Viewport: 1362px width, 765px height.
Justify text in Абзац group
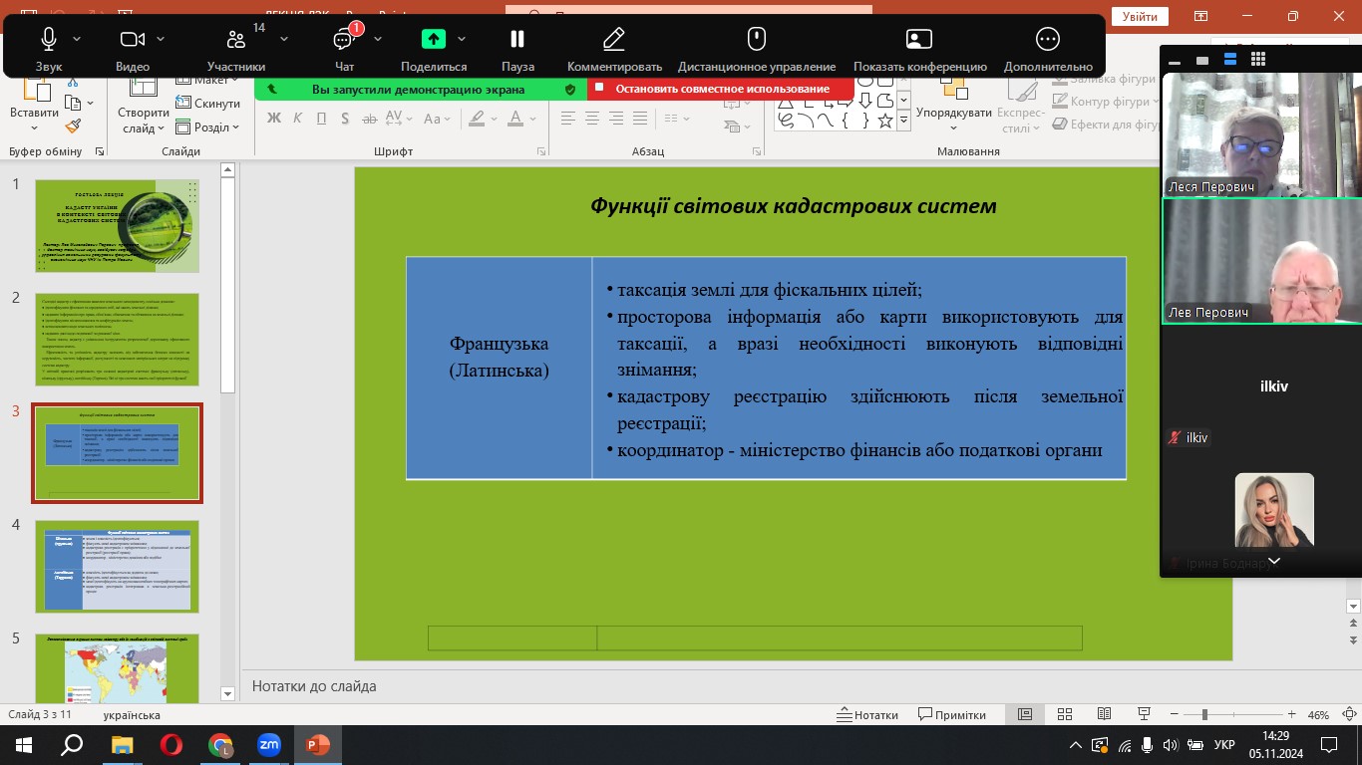(x=640, y=119)
